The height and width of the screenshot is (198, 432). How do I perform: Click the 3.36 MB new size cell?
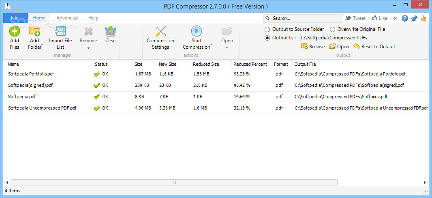[167, 108]
